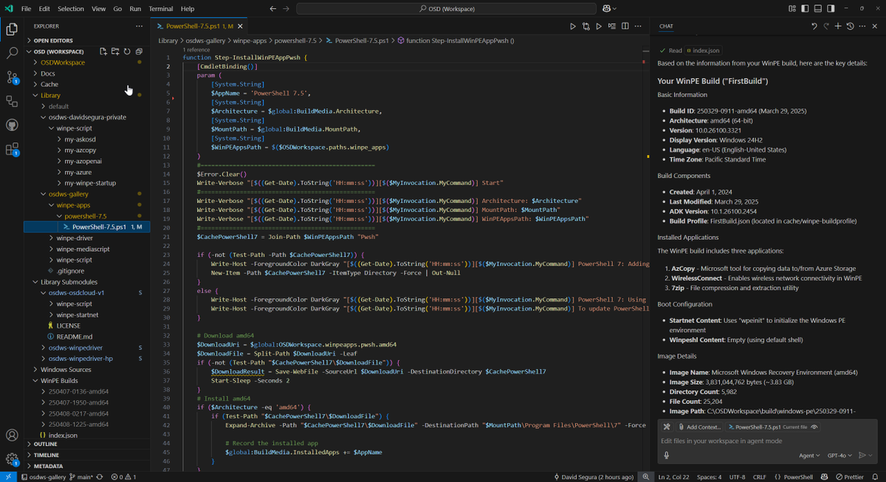This screenshot has height=482, width=886.
Task: Open the GPT-4o model picker
Action: click(839, 455)
